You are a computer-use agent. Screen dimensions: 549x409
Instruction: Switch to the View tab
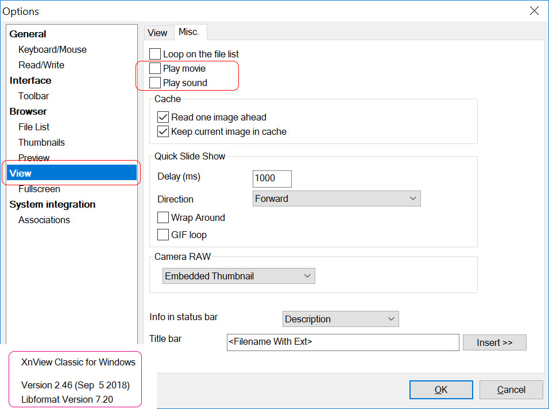coord(157,33)
